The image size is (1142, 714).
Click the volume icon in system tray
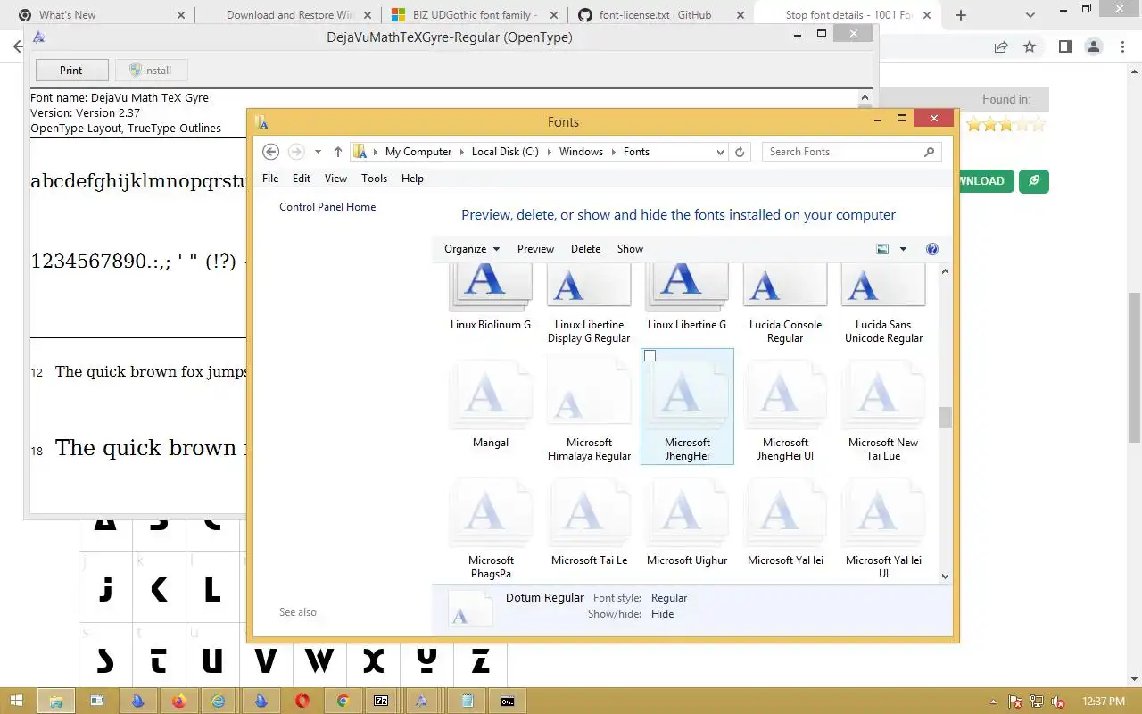1058,702
